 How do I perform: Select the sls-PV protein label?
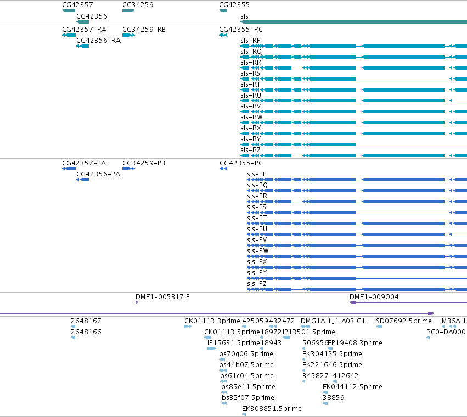(x=257, y=240)
